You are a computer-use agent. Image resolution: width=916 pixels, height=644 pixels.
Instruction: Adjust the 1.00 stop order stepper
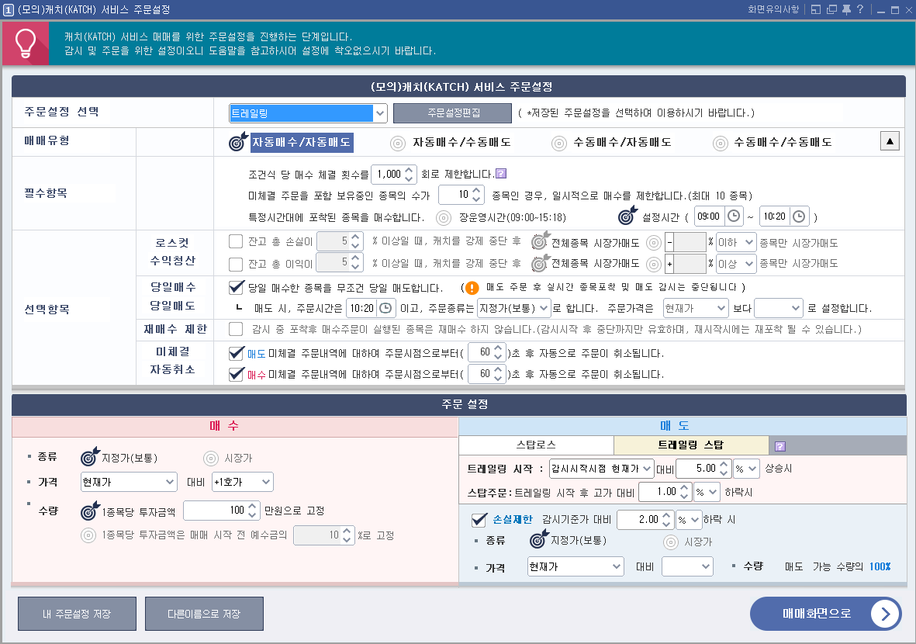coord(685,492)
